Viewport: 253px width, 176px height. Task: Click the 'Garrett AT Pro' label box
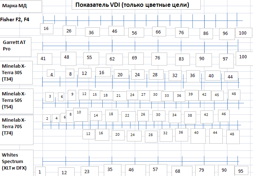tap(15, 47)
